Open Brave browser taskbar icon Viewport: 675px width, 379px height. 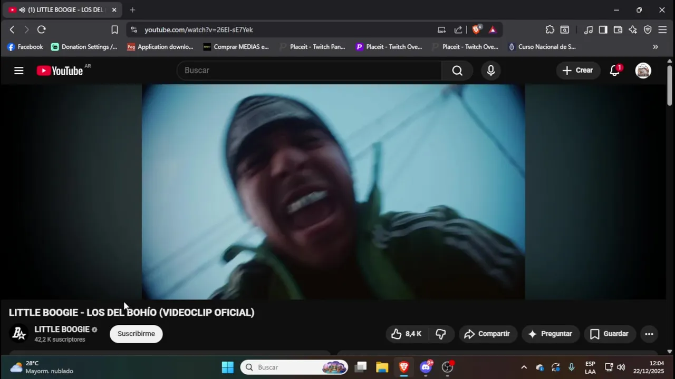coord(404,367)
